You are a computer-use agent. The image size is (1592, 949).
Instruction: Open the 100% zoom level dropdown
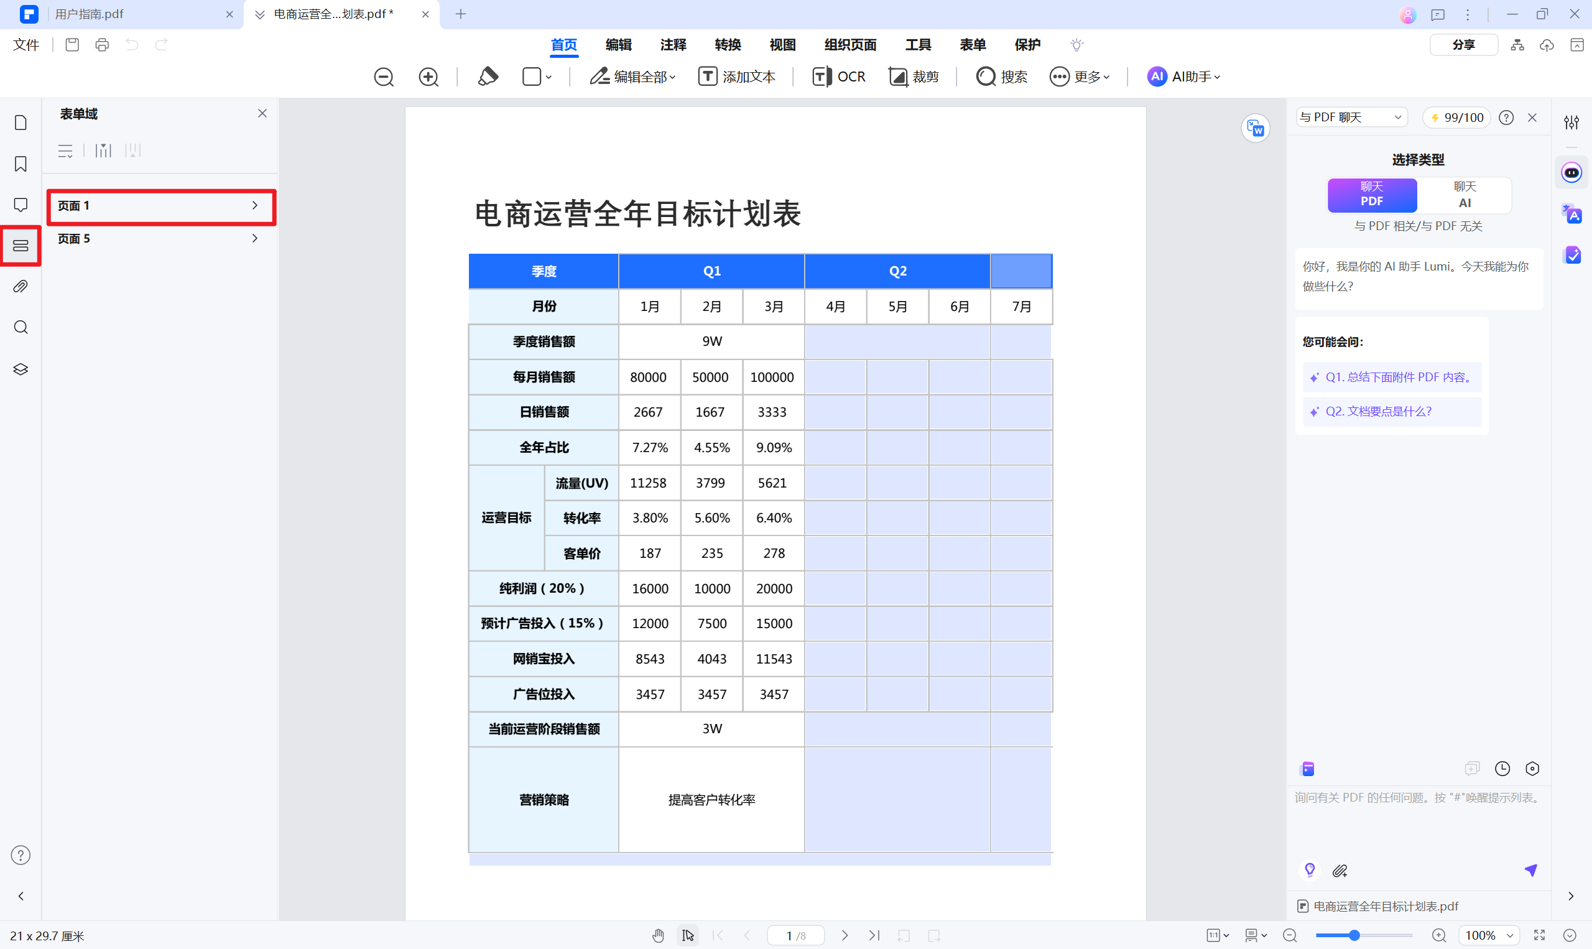(1488, 935)
